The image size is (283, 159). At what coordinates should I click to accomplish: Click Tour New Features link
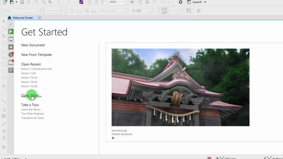pyautogui.click(x=32, y=114)
